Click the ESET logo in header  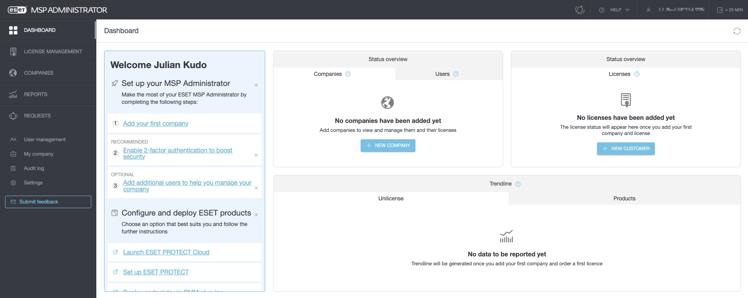click(x=17, y=10)
